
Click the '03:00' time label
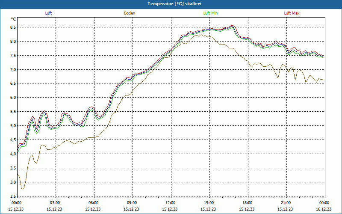[x=55, y=203]
